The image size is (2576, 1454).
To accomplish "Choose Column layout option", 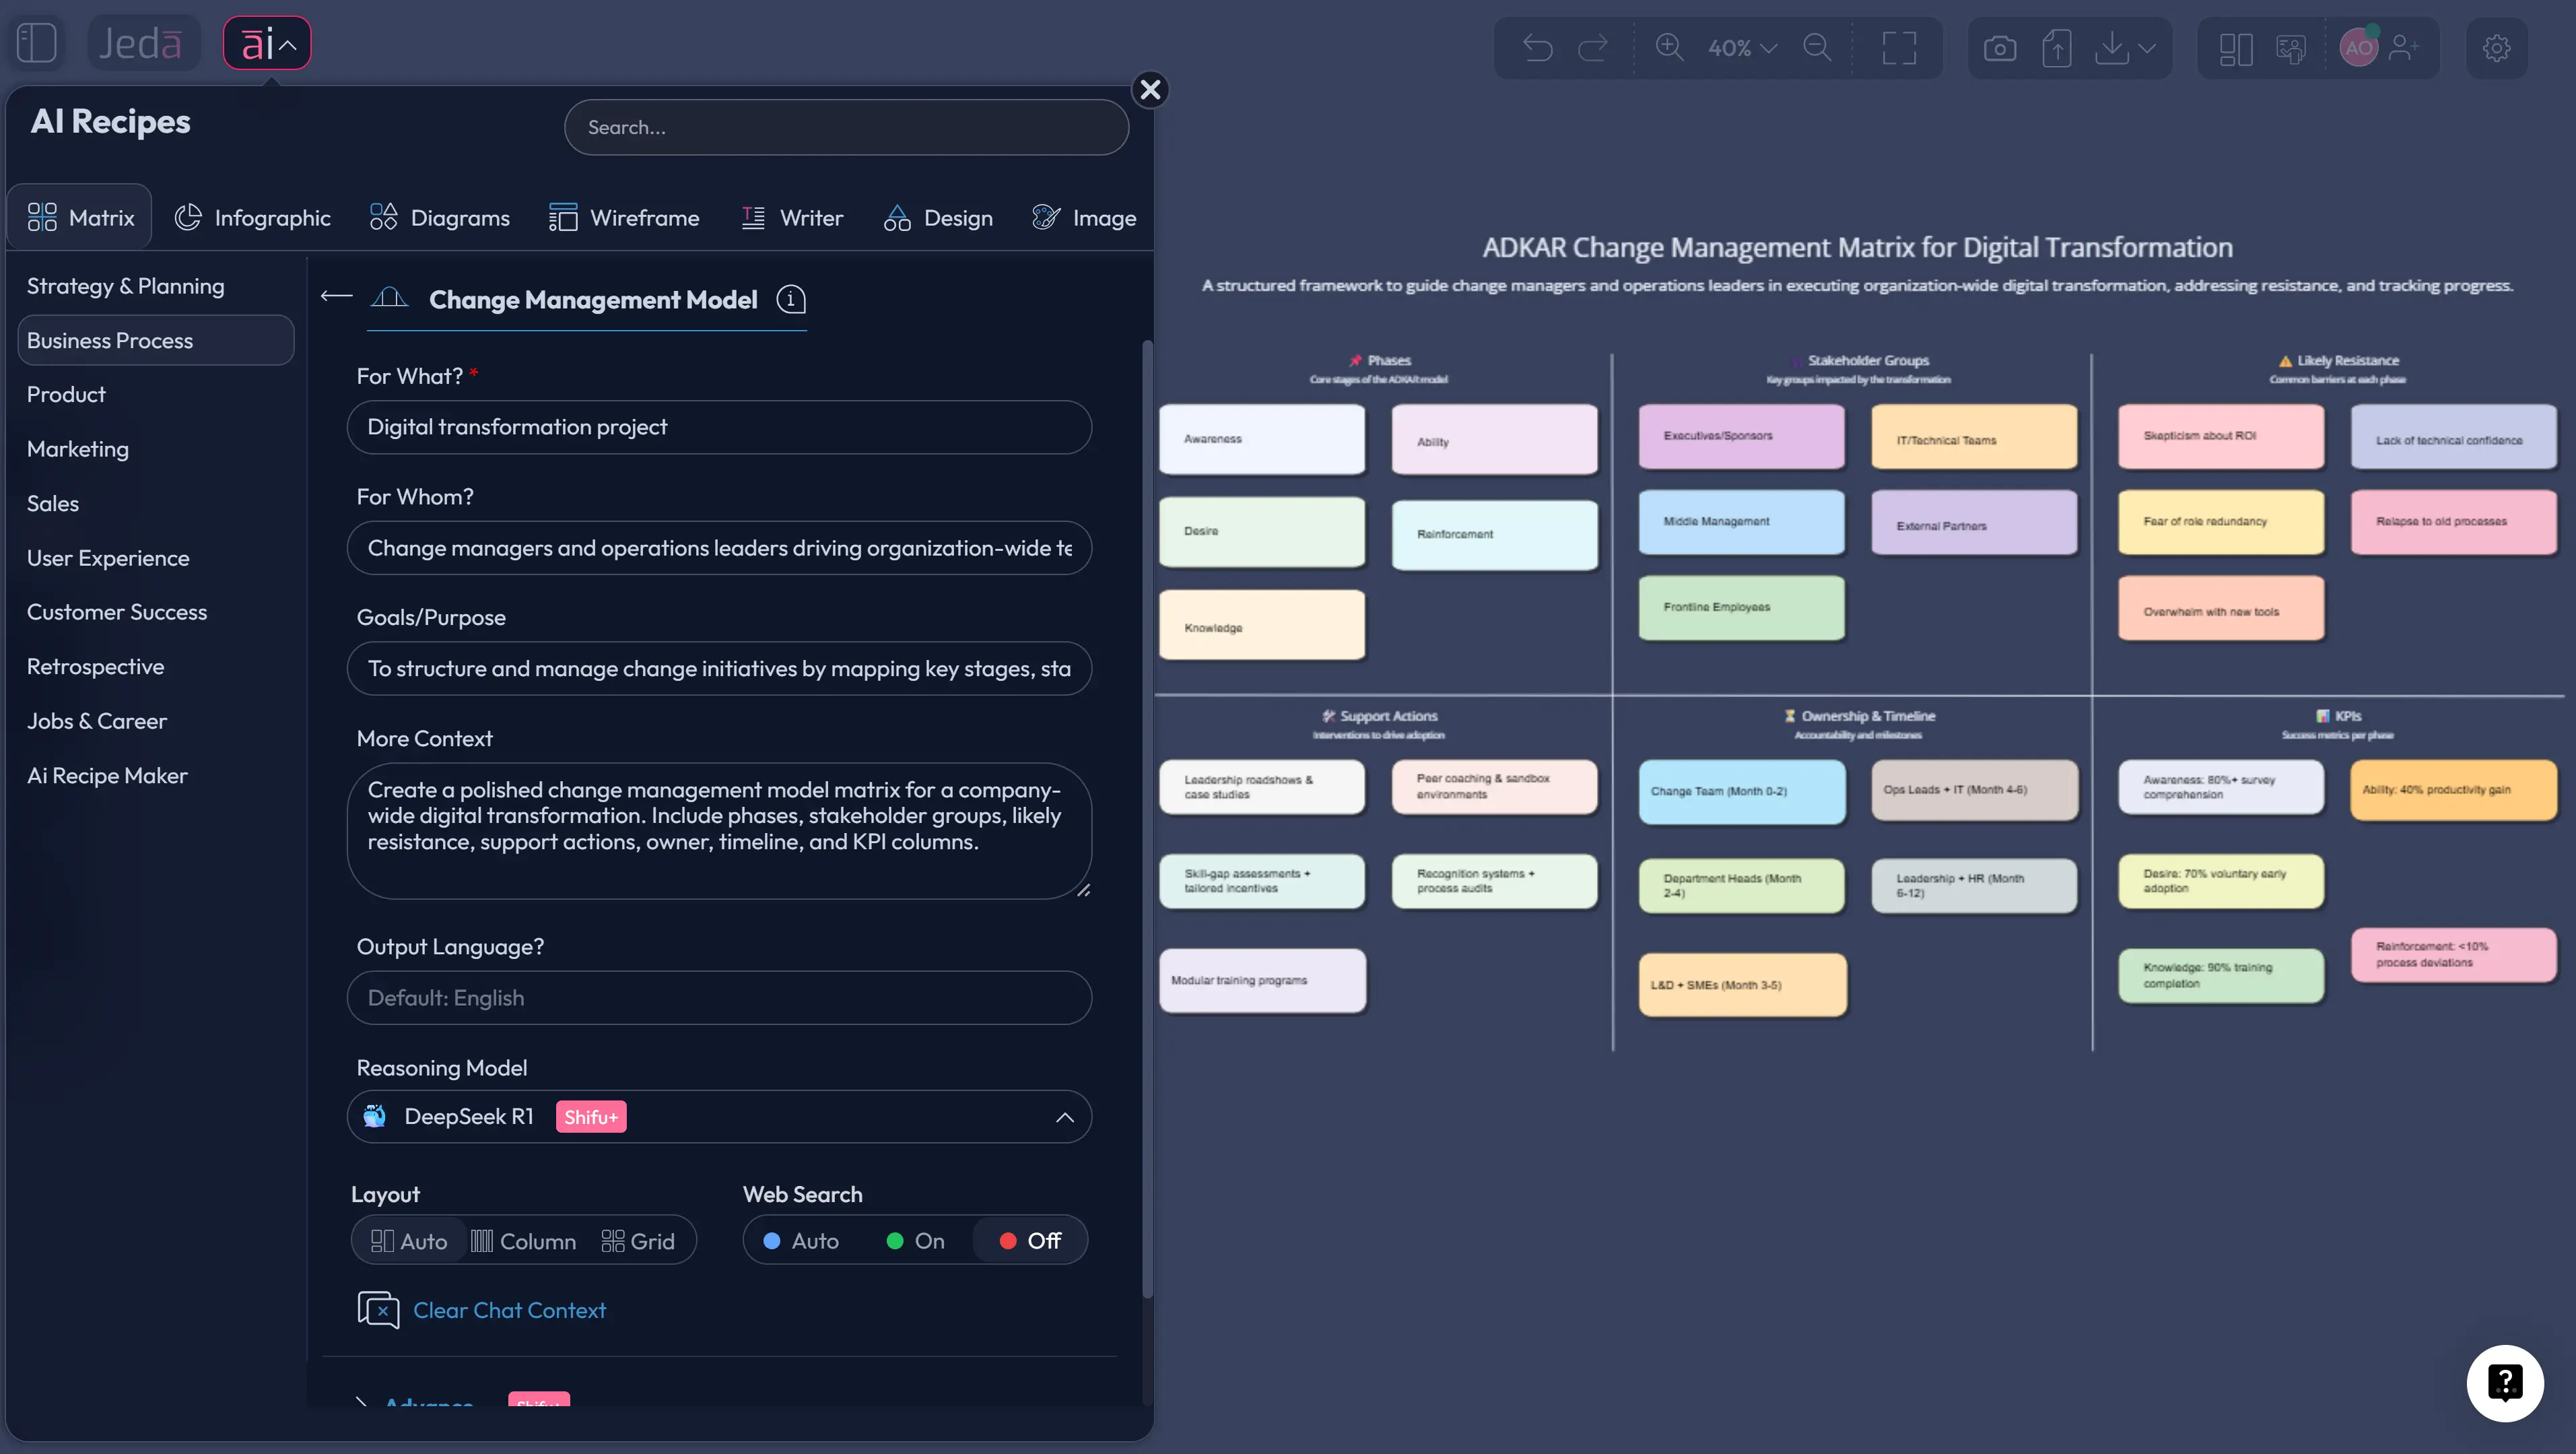I will coord(524,1240).
